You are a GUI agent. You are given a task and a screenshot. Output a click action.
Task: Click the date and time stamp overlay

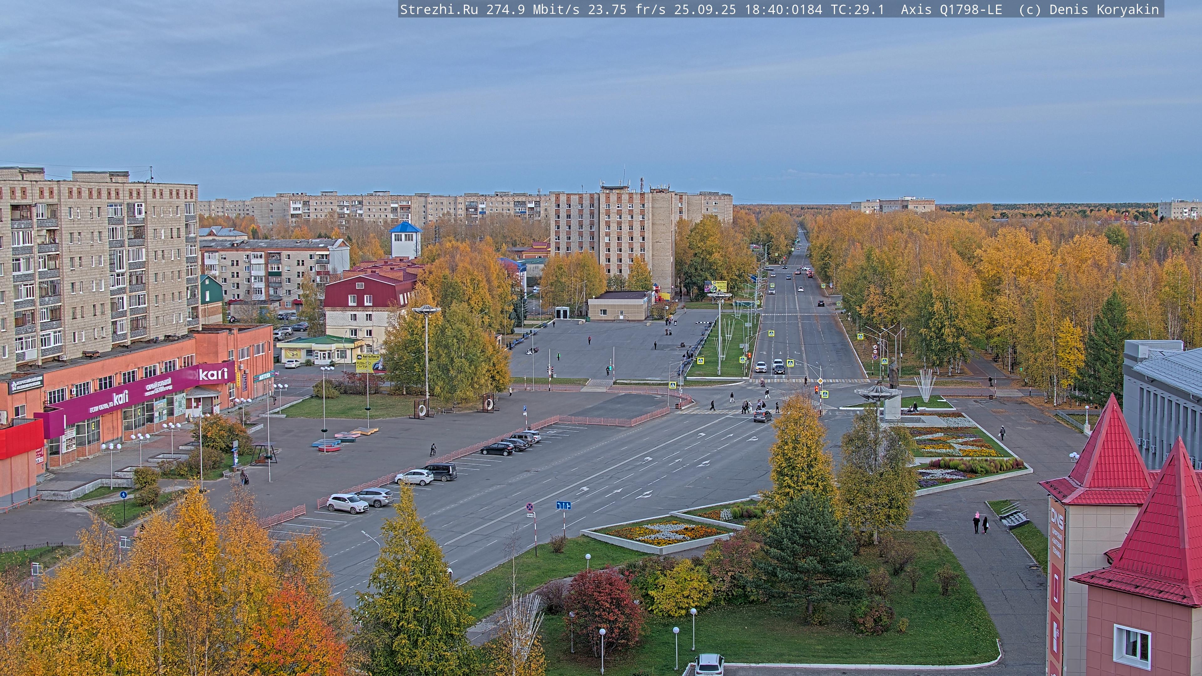[x=747, y=9]
